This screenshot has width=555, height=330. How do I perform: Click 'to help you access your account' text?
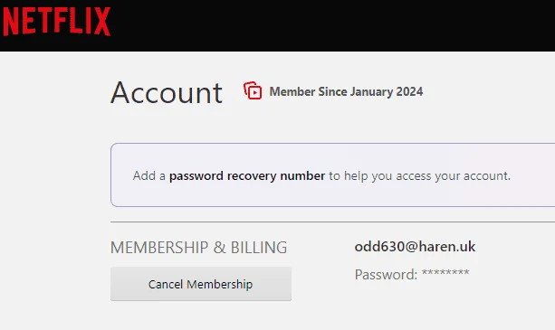419,175
